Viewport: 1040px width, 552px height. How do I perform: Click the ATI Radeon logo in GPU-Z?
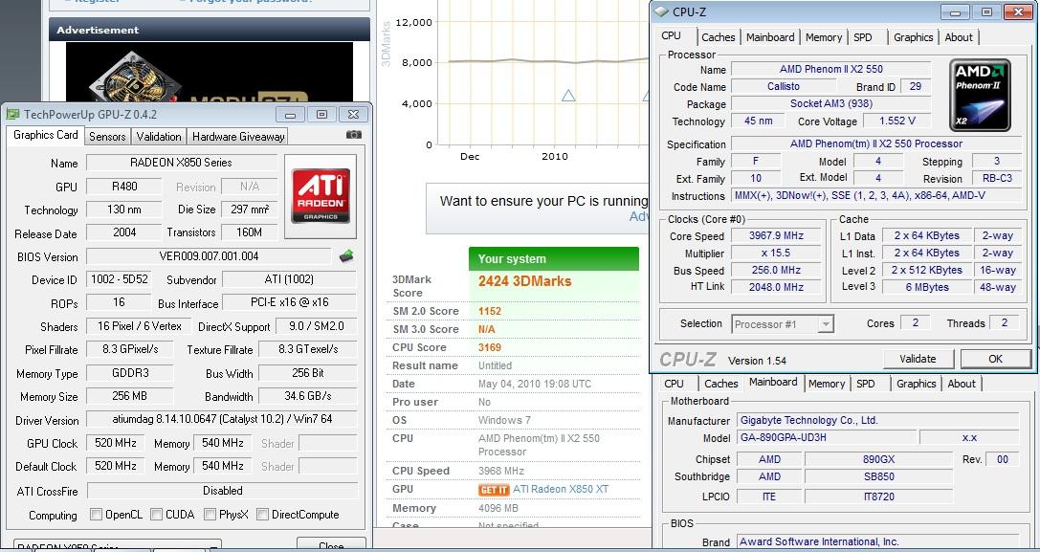(x=321, y=196)
